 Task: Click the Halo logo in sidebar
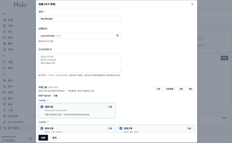[x=20, y=5]
